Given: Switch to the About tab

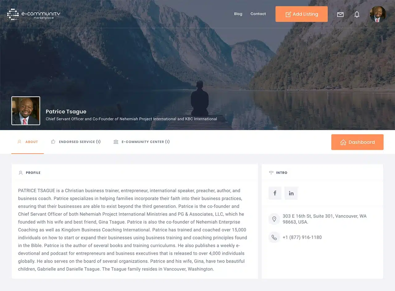Looking at the screenshot, I should coord(28,142).
